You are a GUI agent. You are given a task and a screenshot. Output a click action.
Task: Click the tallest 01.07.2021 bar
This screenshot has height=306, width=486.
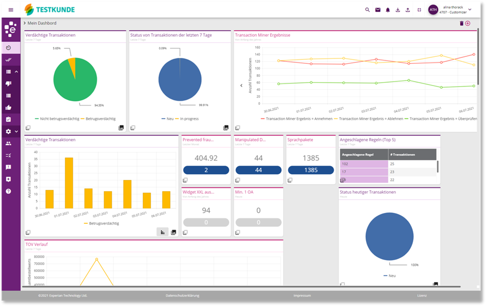(x=69, y=183)
